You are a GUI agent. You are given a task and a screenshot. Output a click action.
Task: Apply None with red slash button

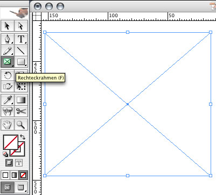[23, 175]
